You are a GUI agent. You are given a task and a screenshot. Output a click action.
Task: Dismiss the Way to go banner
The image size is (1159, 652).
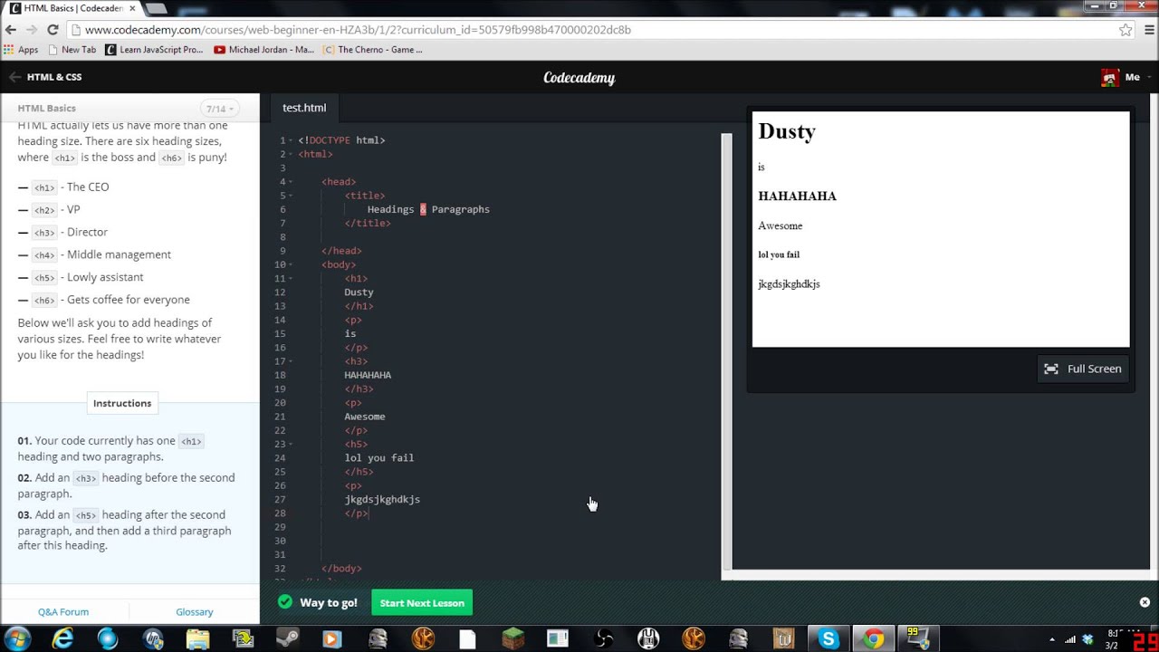click(x=1145, y=602)
